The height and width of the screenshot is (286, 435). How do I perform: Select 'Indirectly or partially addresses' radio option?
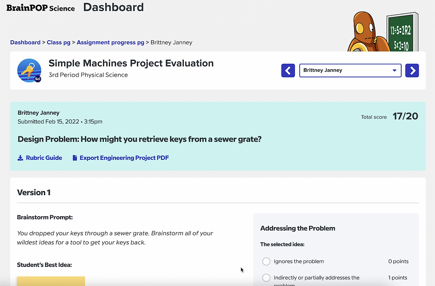click(x=266, y=278)
